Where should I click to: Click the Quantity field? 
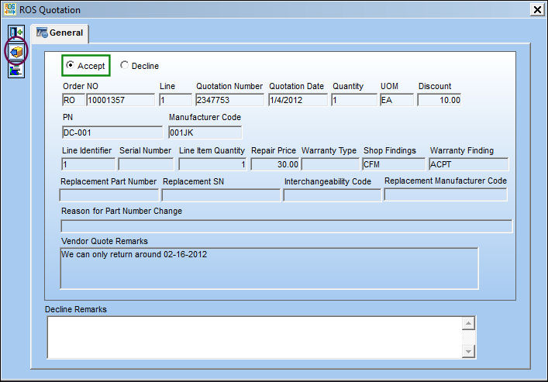tap(354, 100)
